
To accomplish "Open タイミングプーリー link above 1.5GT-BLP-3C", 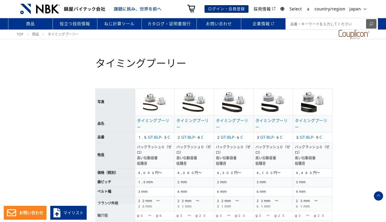I will point(153,124).
